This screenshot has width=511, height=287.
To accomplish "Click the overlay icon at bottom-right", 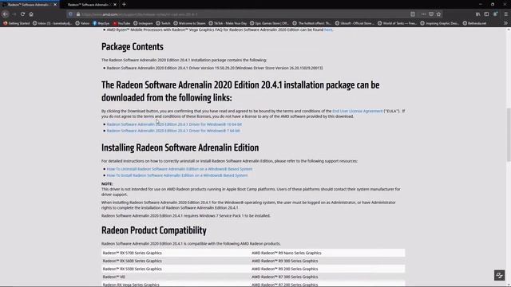I will click(x=499, y=275).
